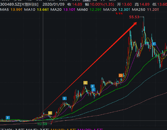The height and width of the screenshot is (130, 167).
Task: Click the date 2020/01/09
Action: [x=53, y=4]
